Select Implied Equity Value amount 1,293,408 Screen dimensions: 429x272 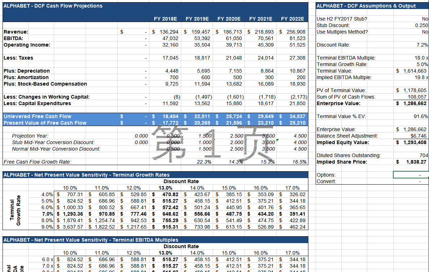coord(415,142)
